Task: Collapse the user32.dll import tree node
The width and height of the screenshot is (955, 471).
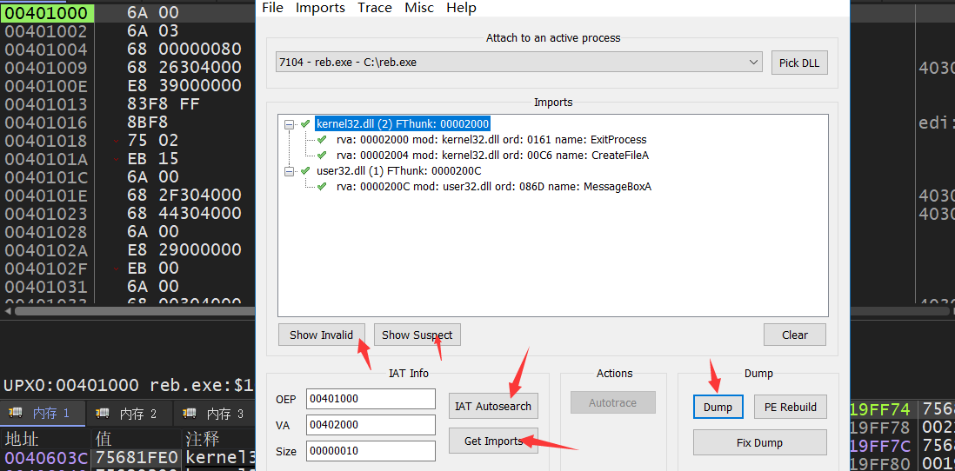Action: tap(290, 171)
